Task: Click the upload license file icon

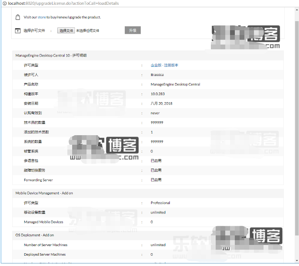Action: click(18, 31)
